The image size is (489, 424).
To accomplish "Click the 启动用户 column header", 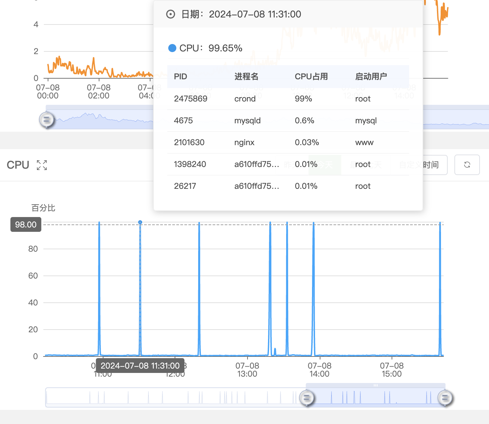I will pos(371,77).
